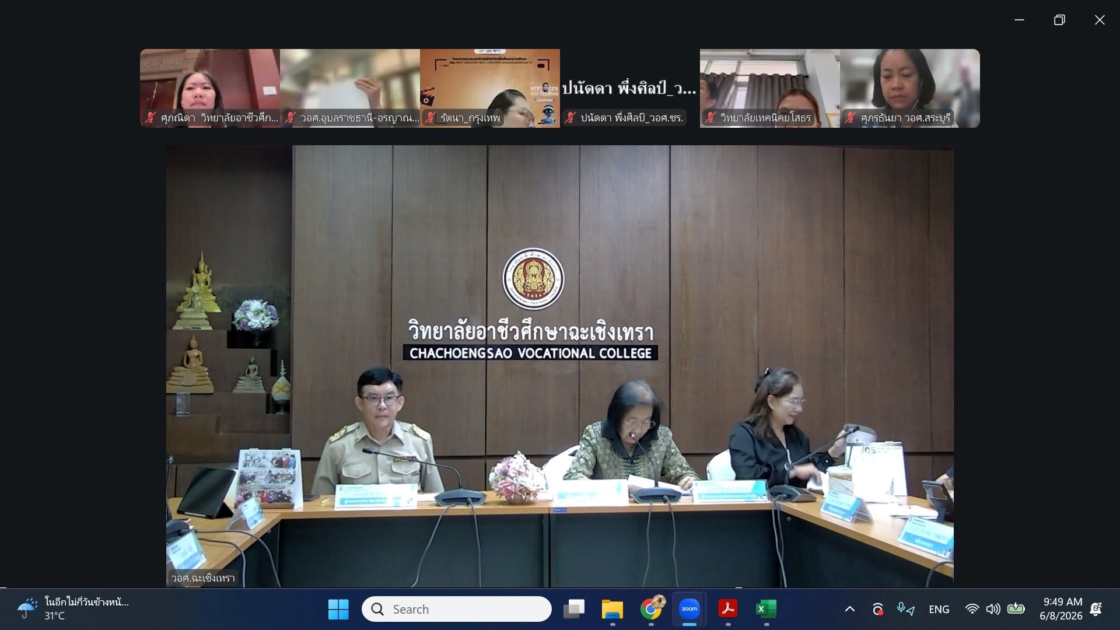1120x630 pixels.
Task: Switch the ENG input language indicator
Action: point(939,609)
